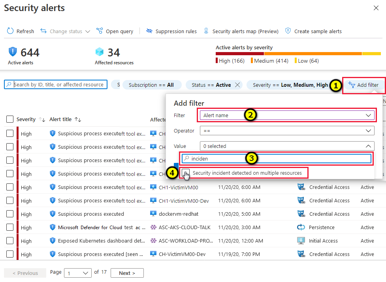
Task: Click Create sample alerts shield icon
Action: point(288,31)
